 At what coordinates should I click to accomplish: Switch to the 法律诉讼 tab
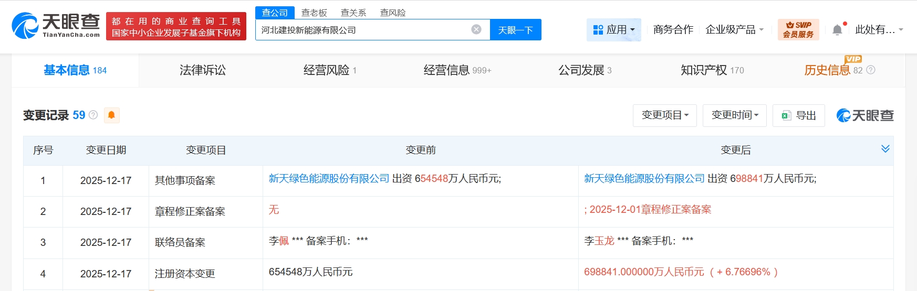pyautogui.click(x=203, y=70)
